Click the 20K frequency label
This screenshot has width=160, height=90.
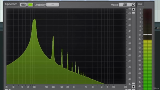pos(125,87)
